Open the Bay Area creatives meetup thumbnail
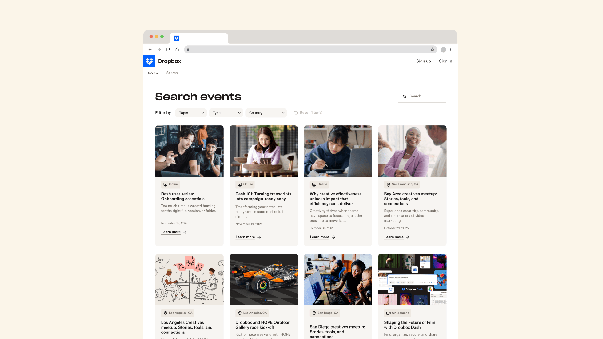The width and height of the screenshot is (603, 339). [412, 151]
